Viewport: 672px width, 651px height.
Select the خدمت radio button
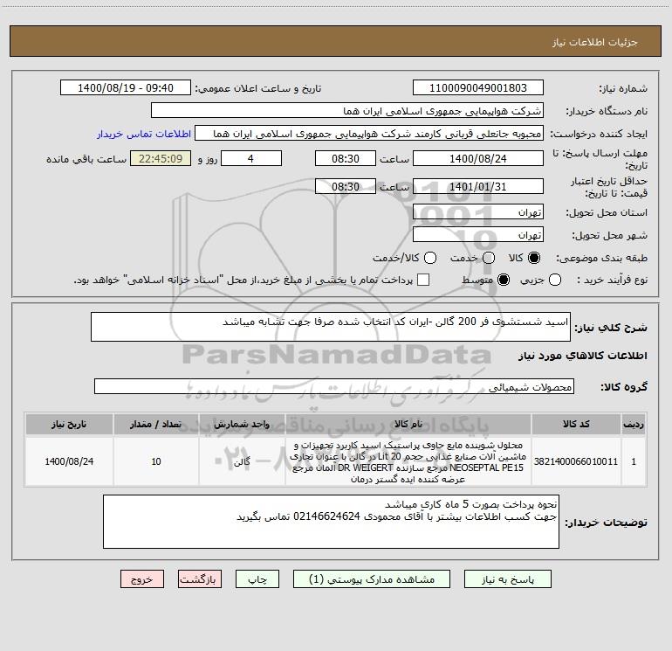[x=489, y=258]
